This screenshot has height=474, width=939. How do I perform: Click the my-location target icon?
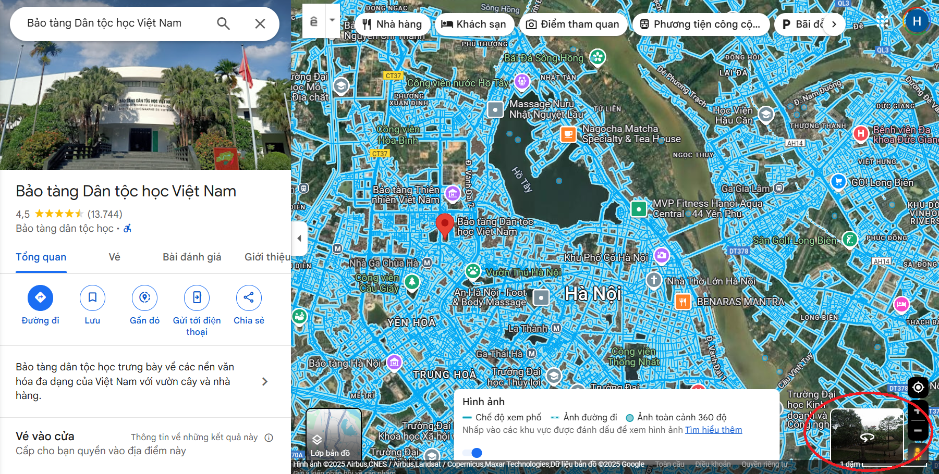click(x=918, y=388)
